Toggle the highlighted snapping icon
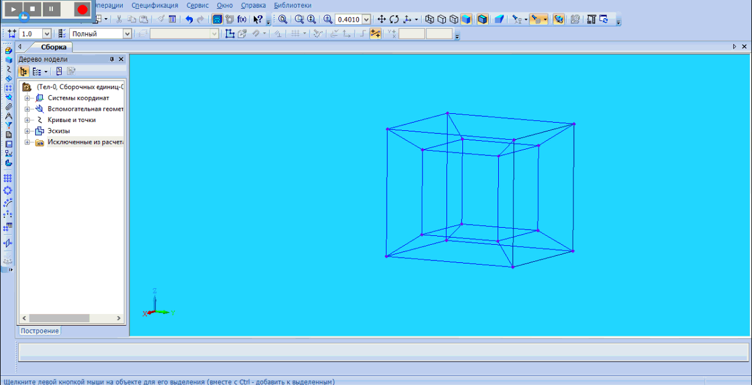Viewport: 752px width, 385px height. click(375, 34)
